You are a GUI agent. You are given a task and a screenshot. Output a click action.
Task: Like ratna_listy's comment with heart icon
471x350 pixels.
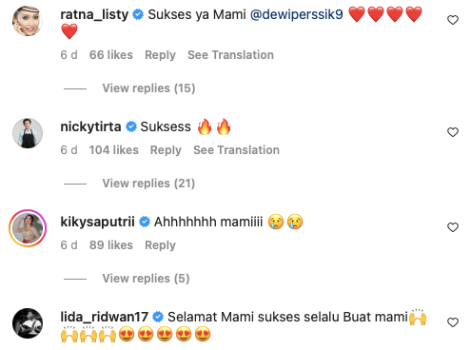(x=453, y=20)
